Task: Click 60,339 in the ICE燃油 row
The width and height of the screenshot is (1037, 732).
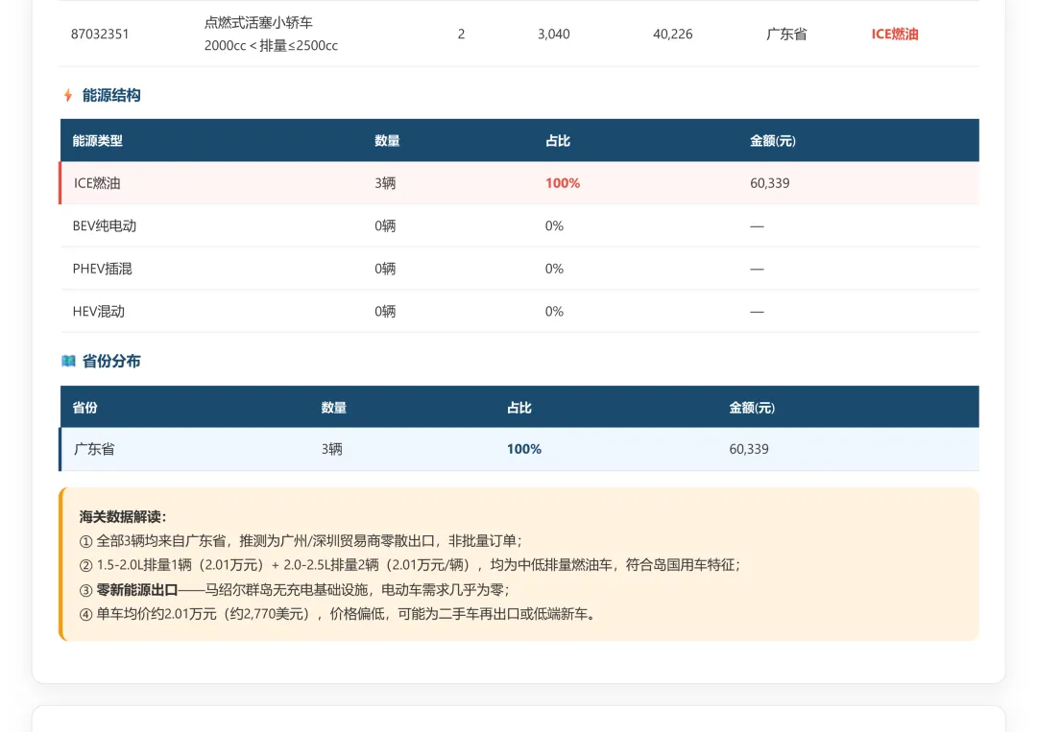Action: 769,183
